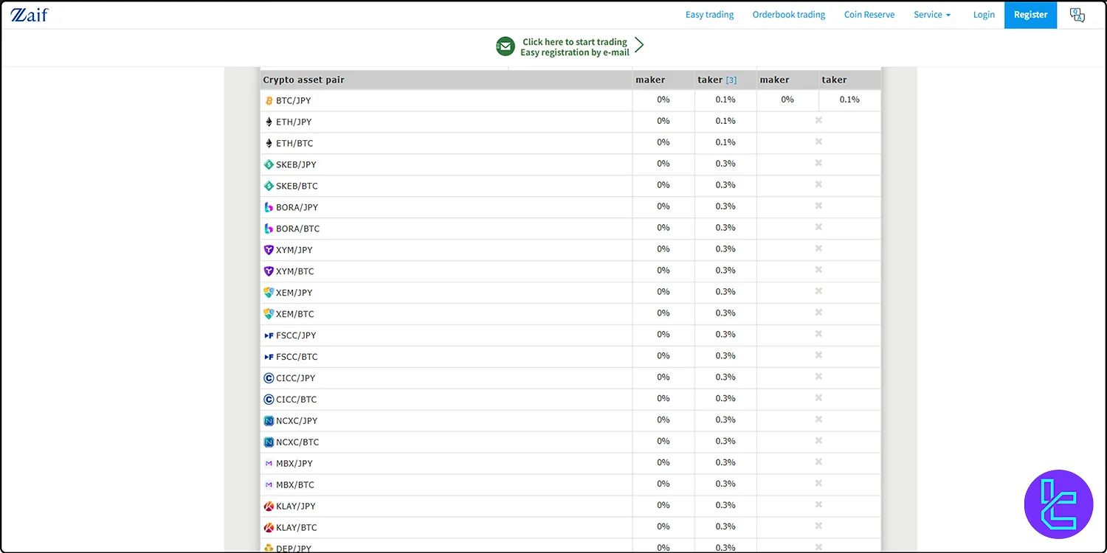Click the 0% maker fee for FSCC/BTC
1107x553 pixels.
[663, 356]
